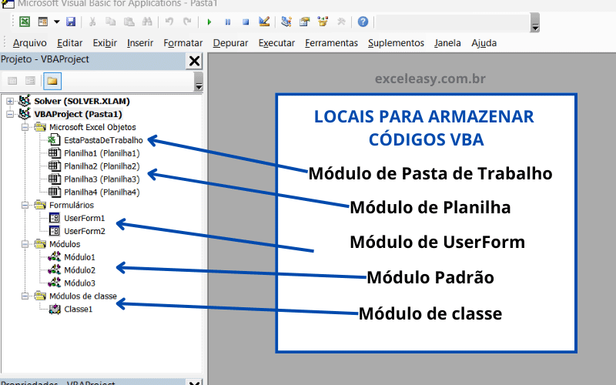Screen dimensions: 616x385
Task: Run the macro with the green play icon
Action: click(x=209, y=22)
